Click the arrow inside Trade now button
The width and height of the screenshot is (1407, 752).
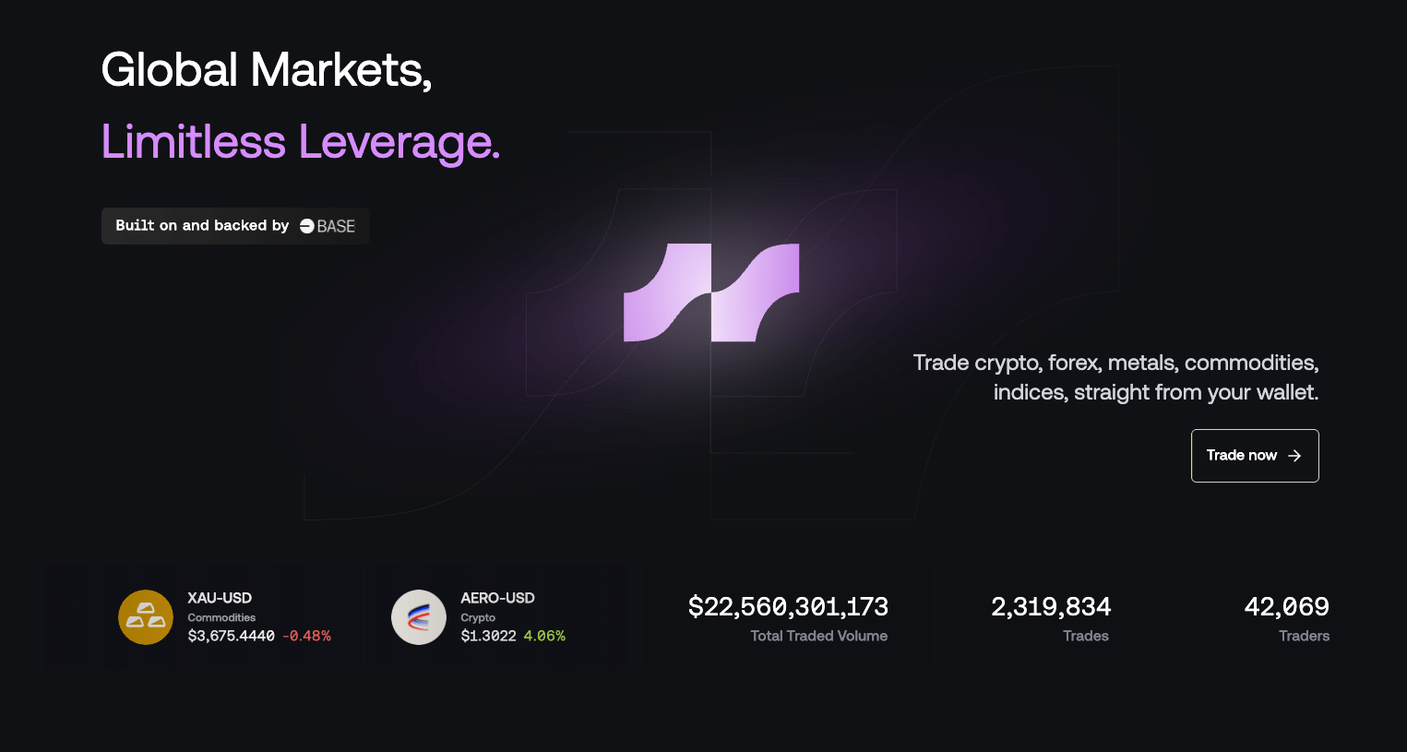click(x=1294, y=456)
